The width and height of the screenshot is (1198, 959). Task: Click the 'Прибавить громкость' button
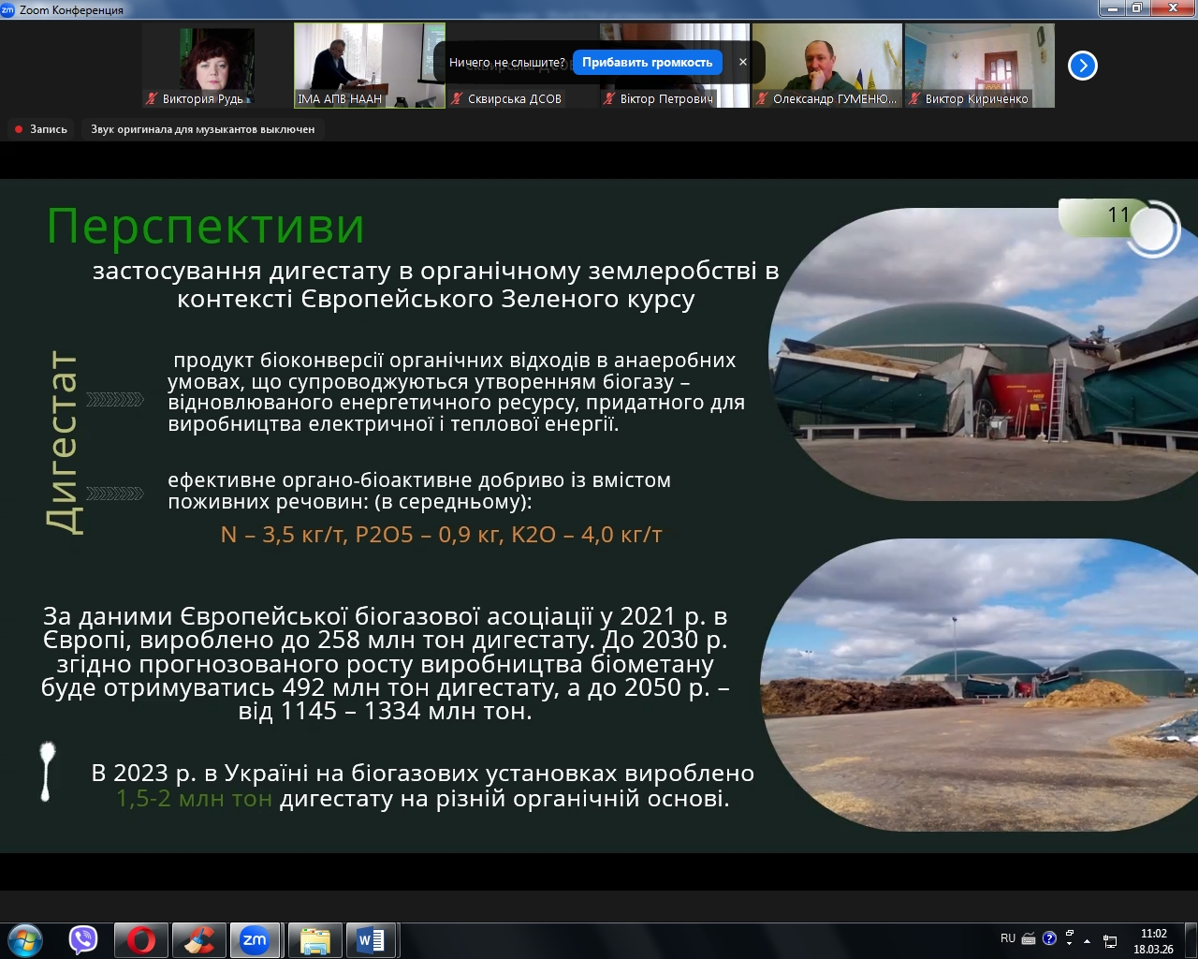647,63
